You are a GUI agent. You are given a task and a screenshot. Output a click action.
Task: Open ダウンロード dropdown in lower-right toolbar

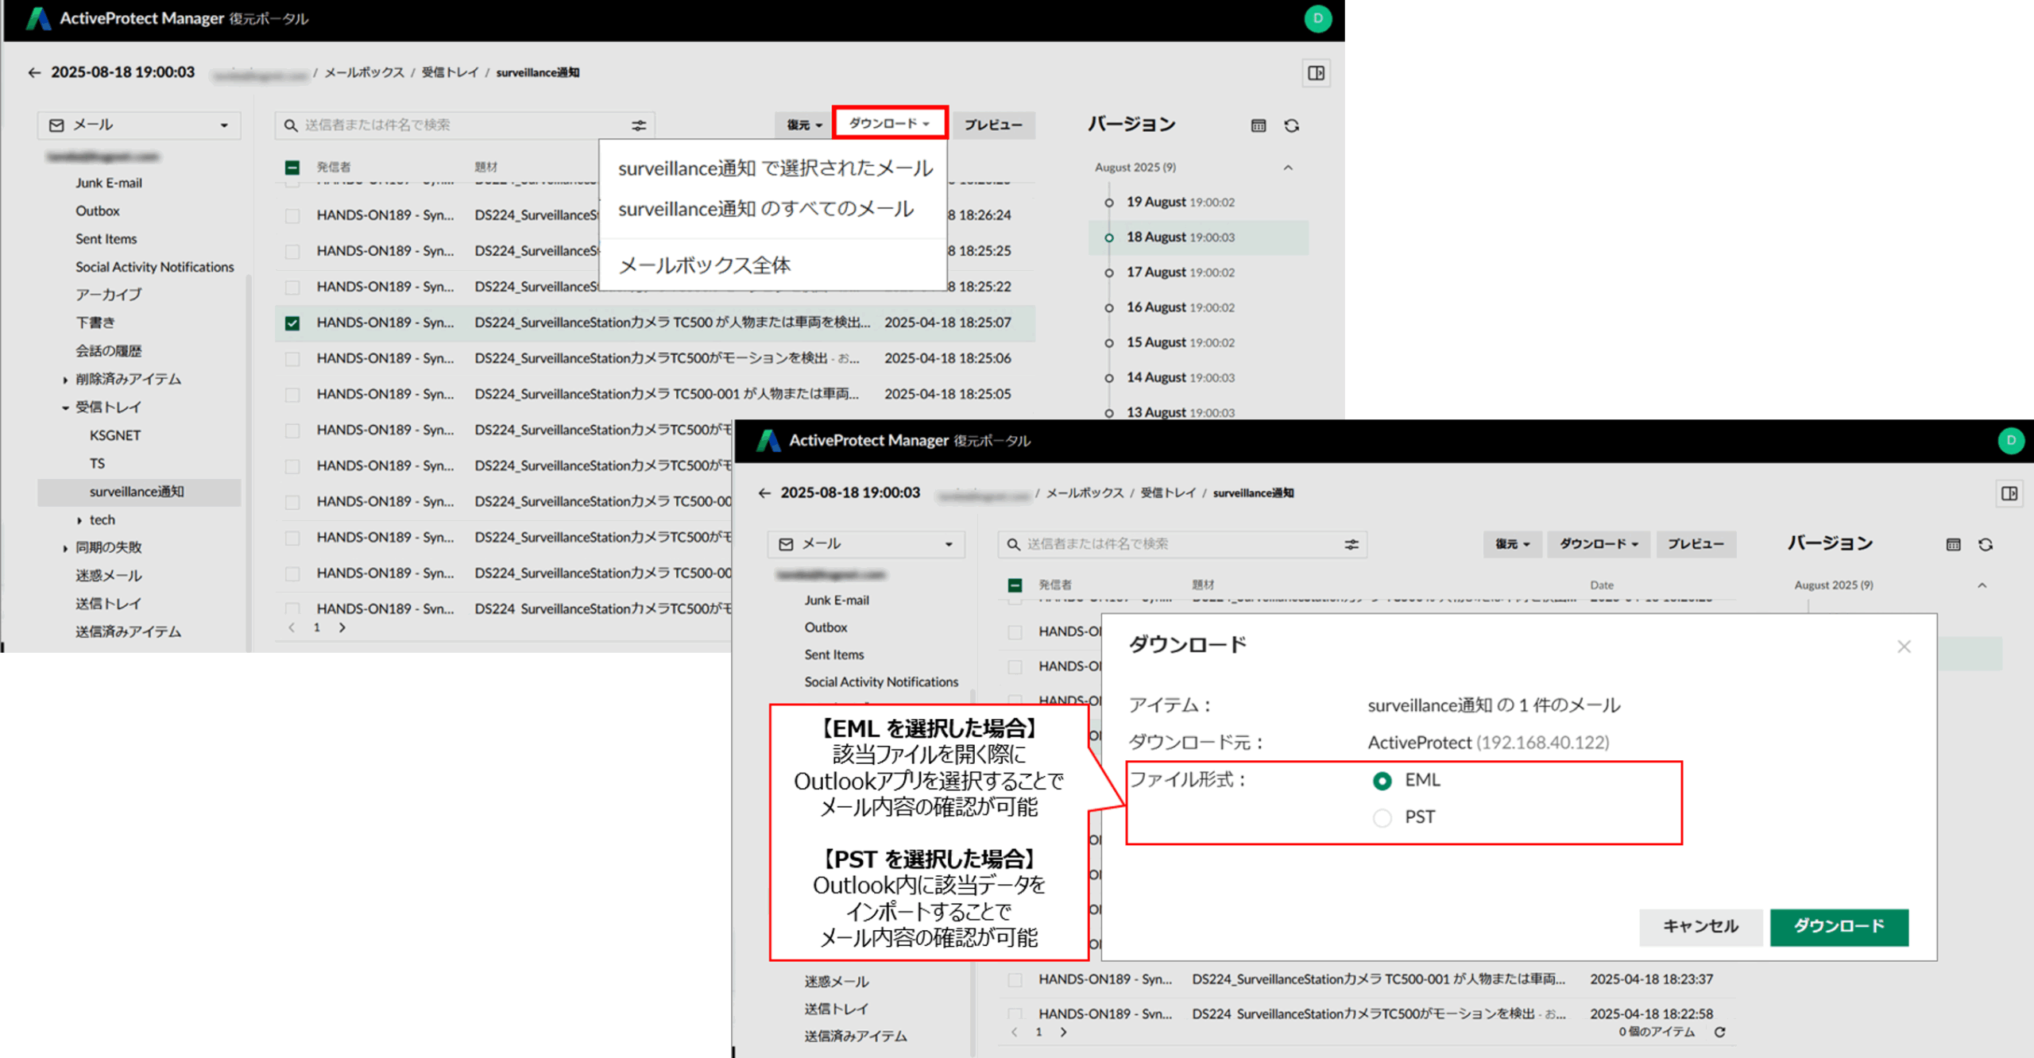pos(1599,544)
